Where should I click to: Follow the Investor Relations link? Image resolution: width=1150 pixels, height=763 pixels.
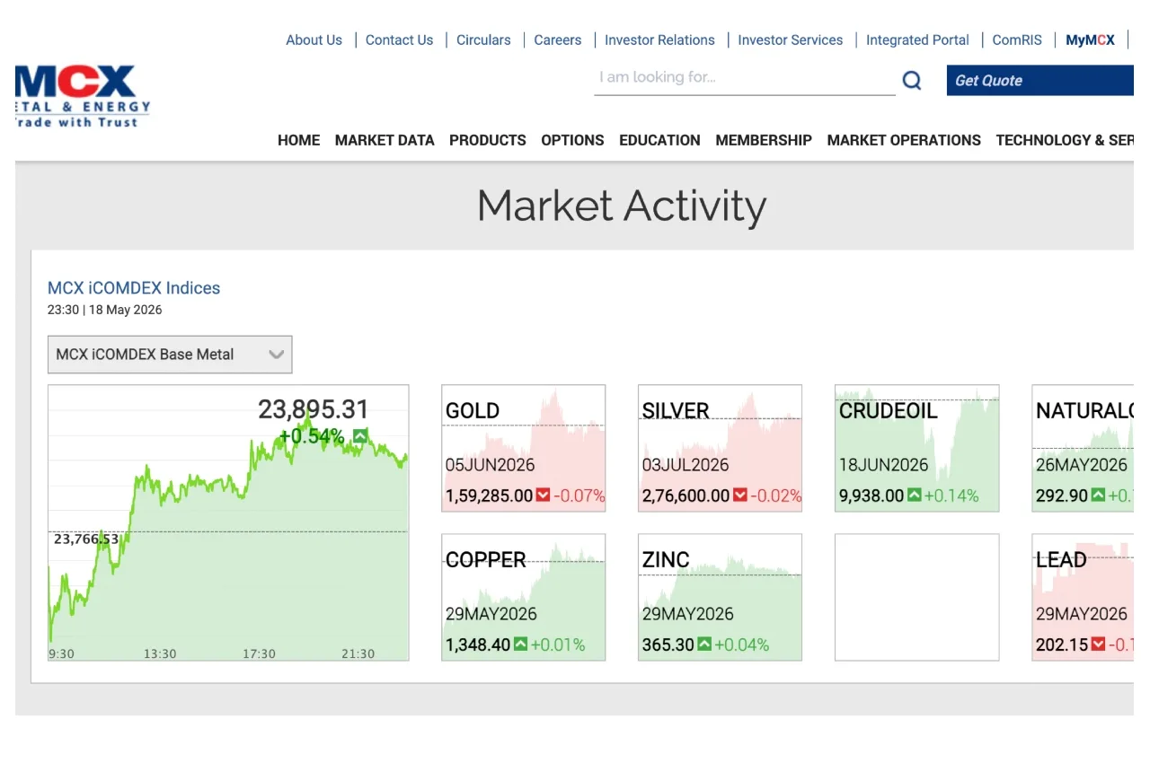(x=659, y=40)
